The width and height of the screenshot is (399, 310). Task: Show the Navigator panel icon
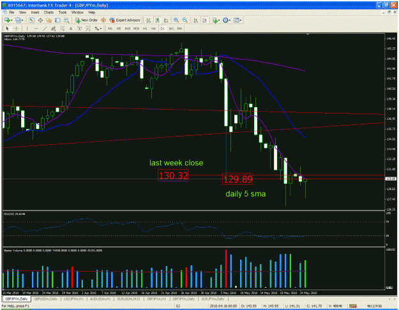[49, 20]
